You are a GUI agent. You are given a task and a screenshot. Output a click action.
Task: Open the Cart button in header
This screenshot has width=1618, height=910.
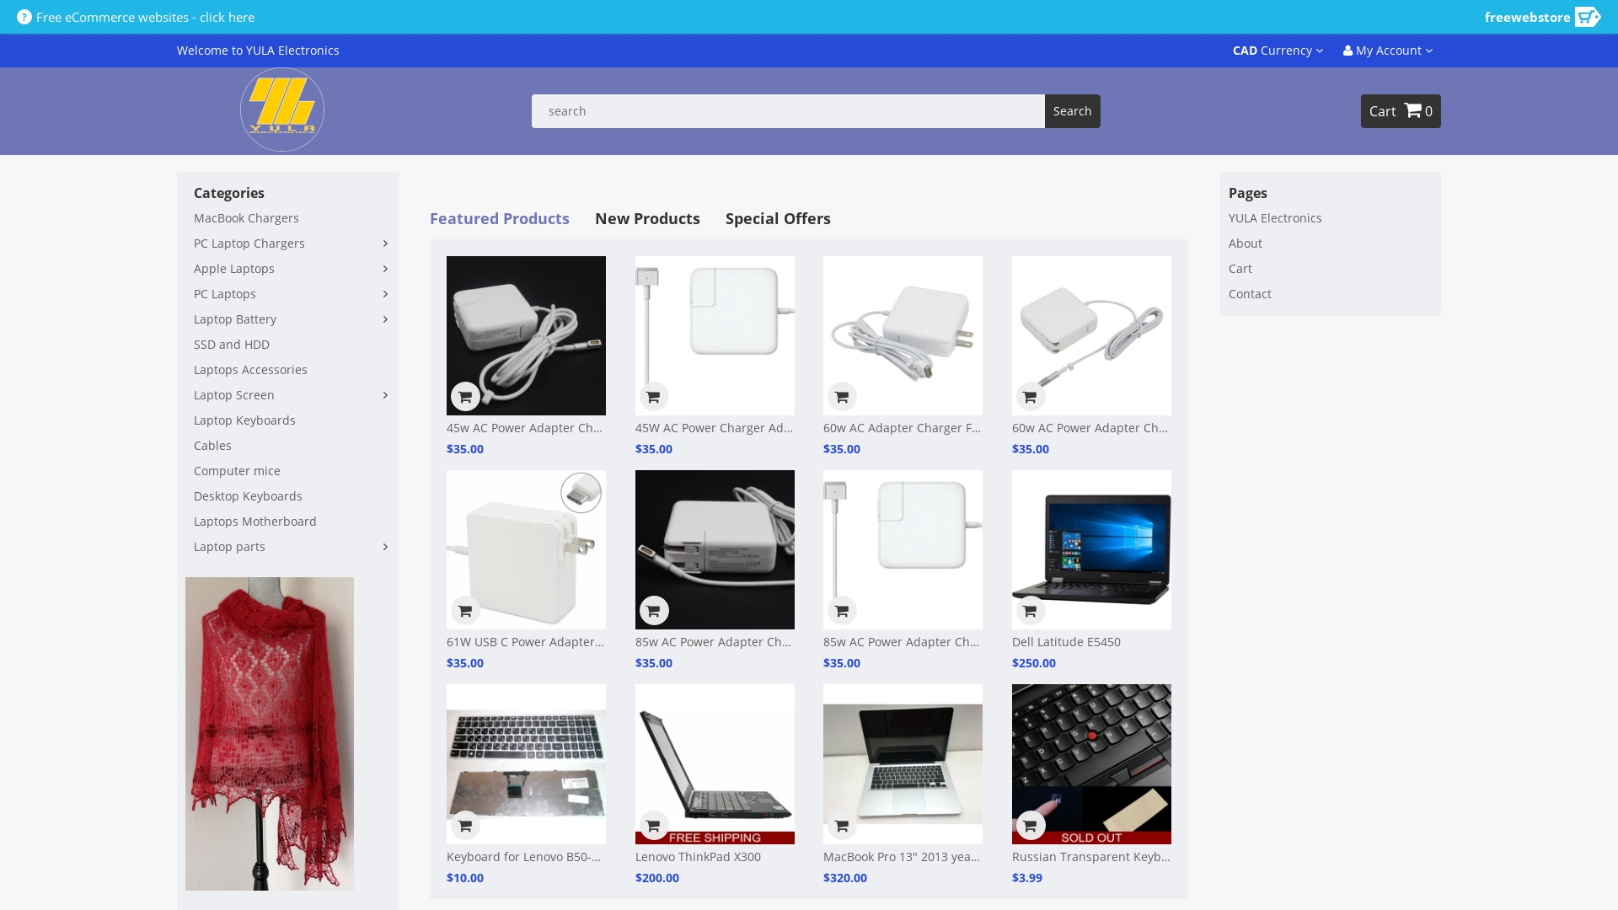[1401, 111]
